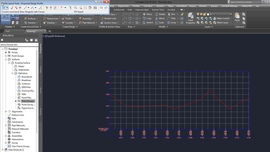270x152 pixels.
Task: Select the fixed vertical curve tool icon
Action: coord(32,8)
